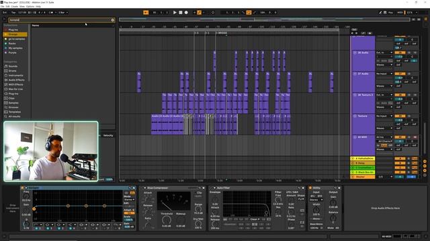Toggle the Ext sync button
Viewport: 430px width, 241px height.
point(5,12)
